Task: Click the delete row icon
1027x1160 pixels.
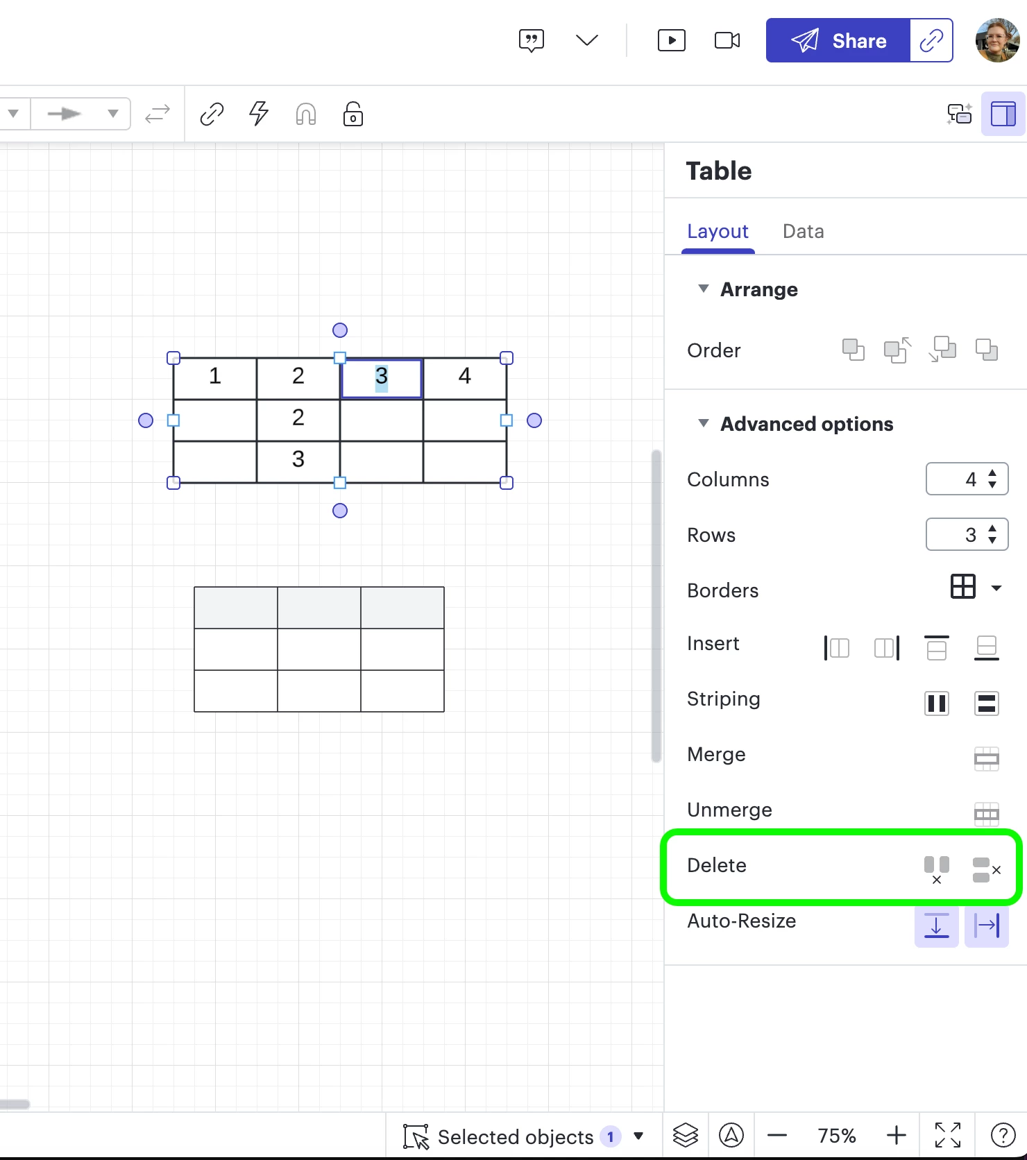Action: point(985,868)
